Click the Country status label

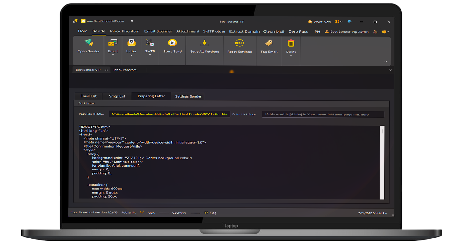point(179,213)
